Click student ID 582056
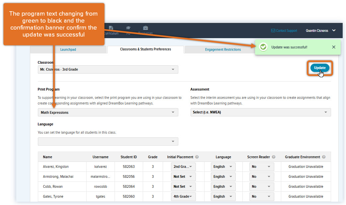346x205 pixels. 129,176
